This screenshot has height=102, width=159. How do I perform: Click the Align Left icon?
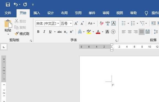[124, 32]
